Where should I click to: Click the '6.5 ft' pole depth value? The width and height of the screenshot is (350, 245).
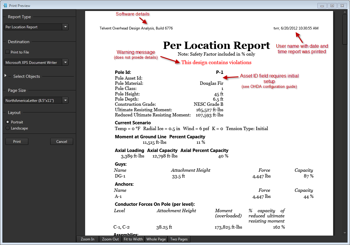tap(218, 99)
